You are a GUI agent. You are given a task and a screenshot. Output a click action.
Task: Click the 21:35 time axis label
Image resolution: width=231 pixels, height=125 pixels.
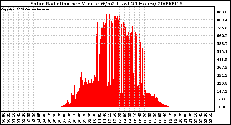(x=190, y=118)
